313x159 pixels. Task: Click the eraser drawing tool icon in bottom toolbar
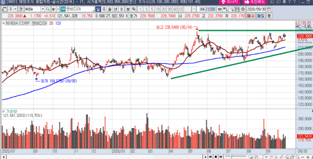(x=287, y=157)
